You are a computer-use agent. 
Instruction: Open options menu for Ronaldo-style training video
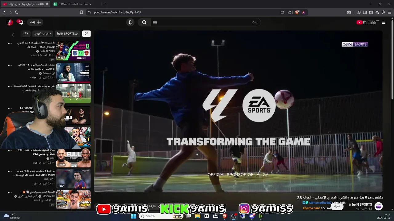tap(10, 87)
